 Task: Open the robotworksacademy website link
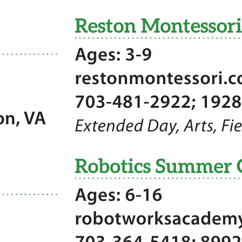[x=158, y=219]
